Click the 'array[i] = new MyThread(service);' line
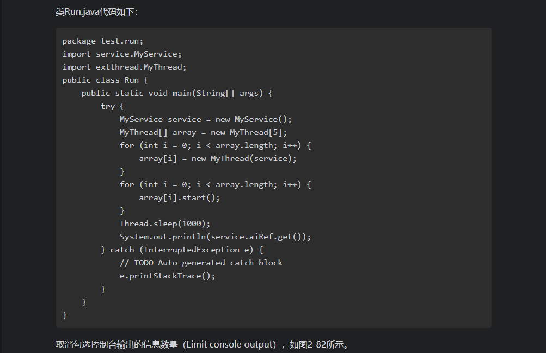This screenshot has height=353, width=546. click(x=218, y=158)
